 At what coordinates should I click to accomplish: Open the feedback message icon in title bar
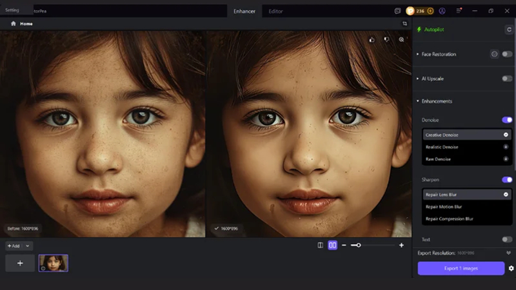397,11
